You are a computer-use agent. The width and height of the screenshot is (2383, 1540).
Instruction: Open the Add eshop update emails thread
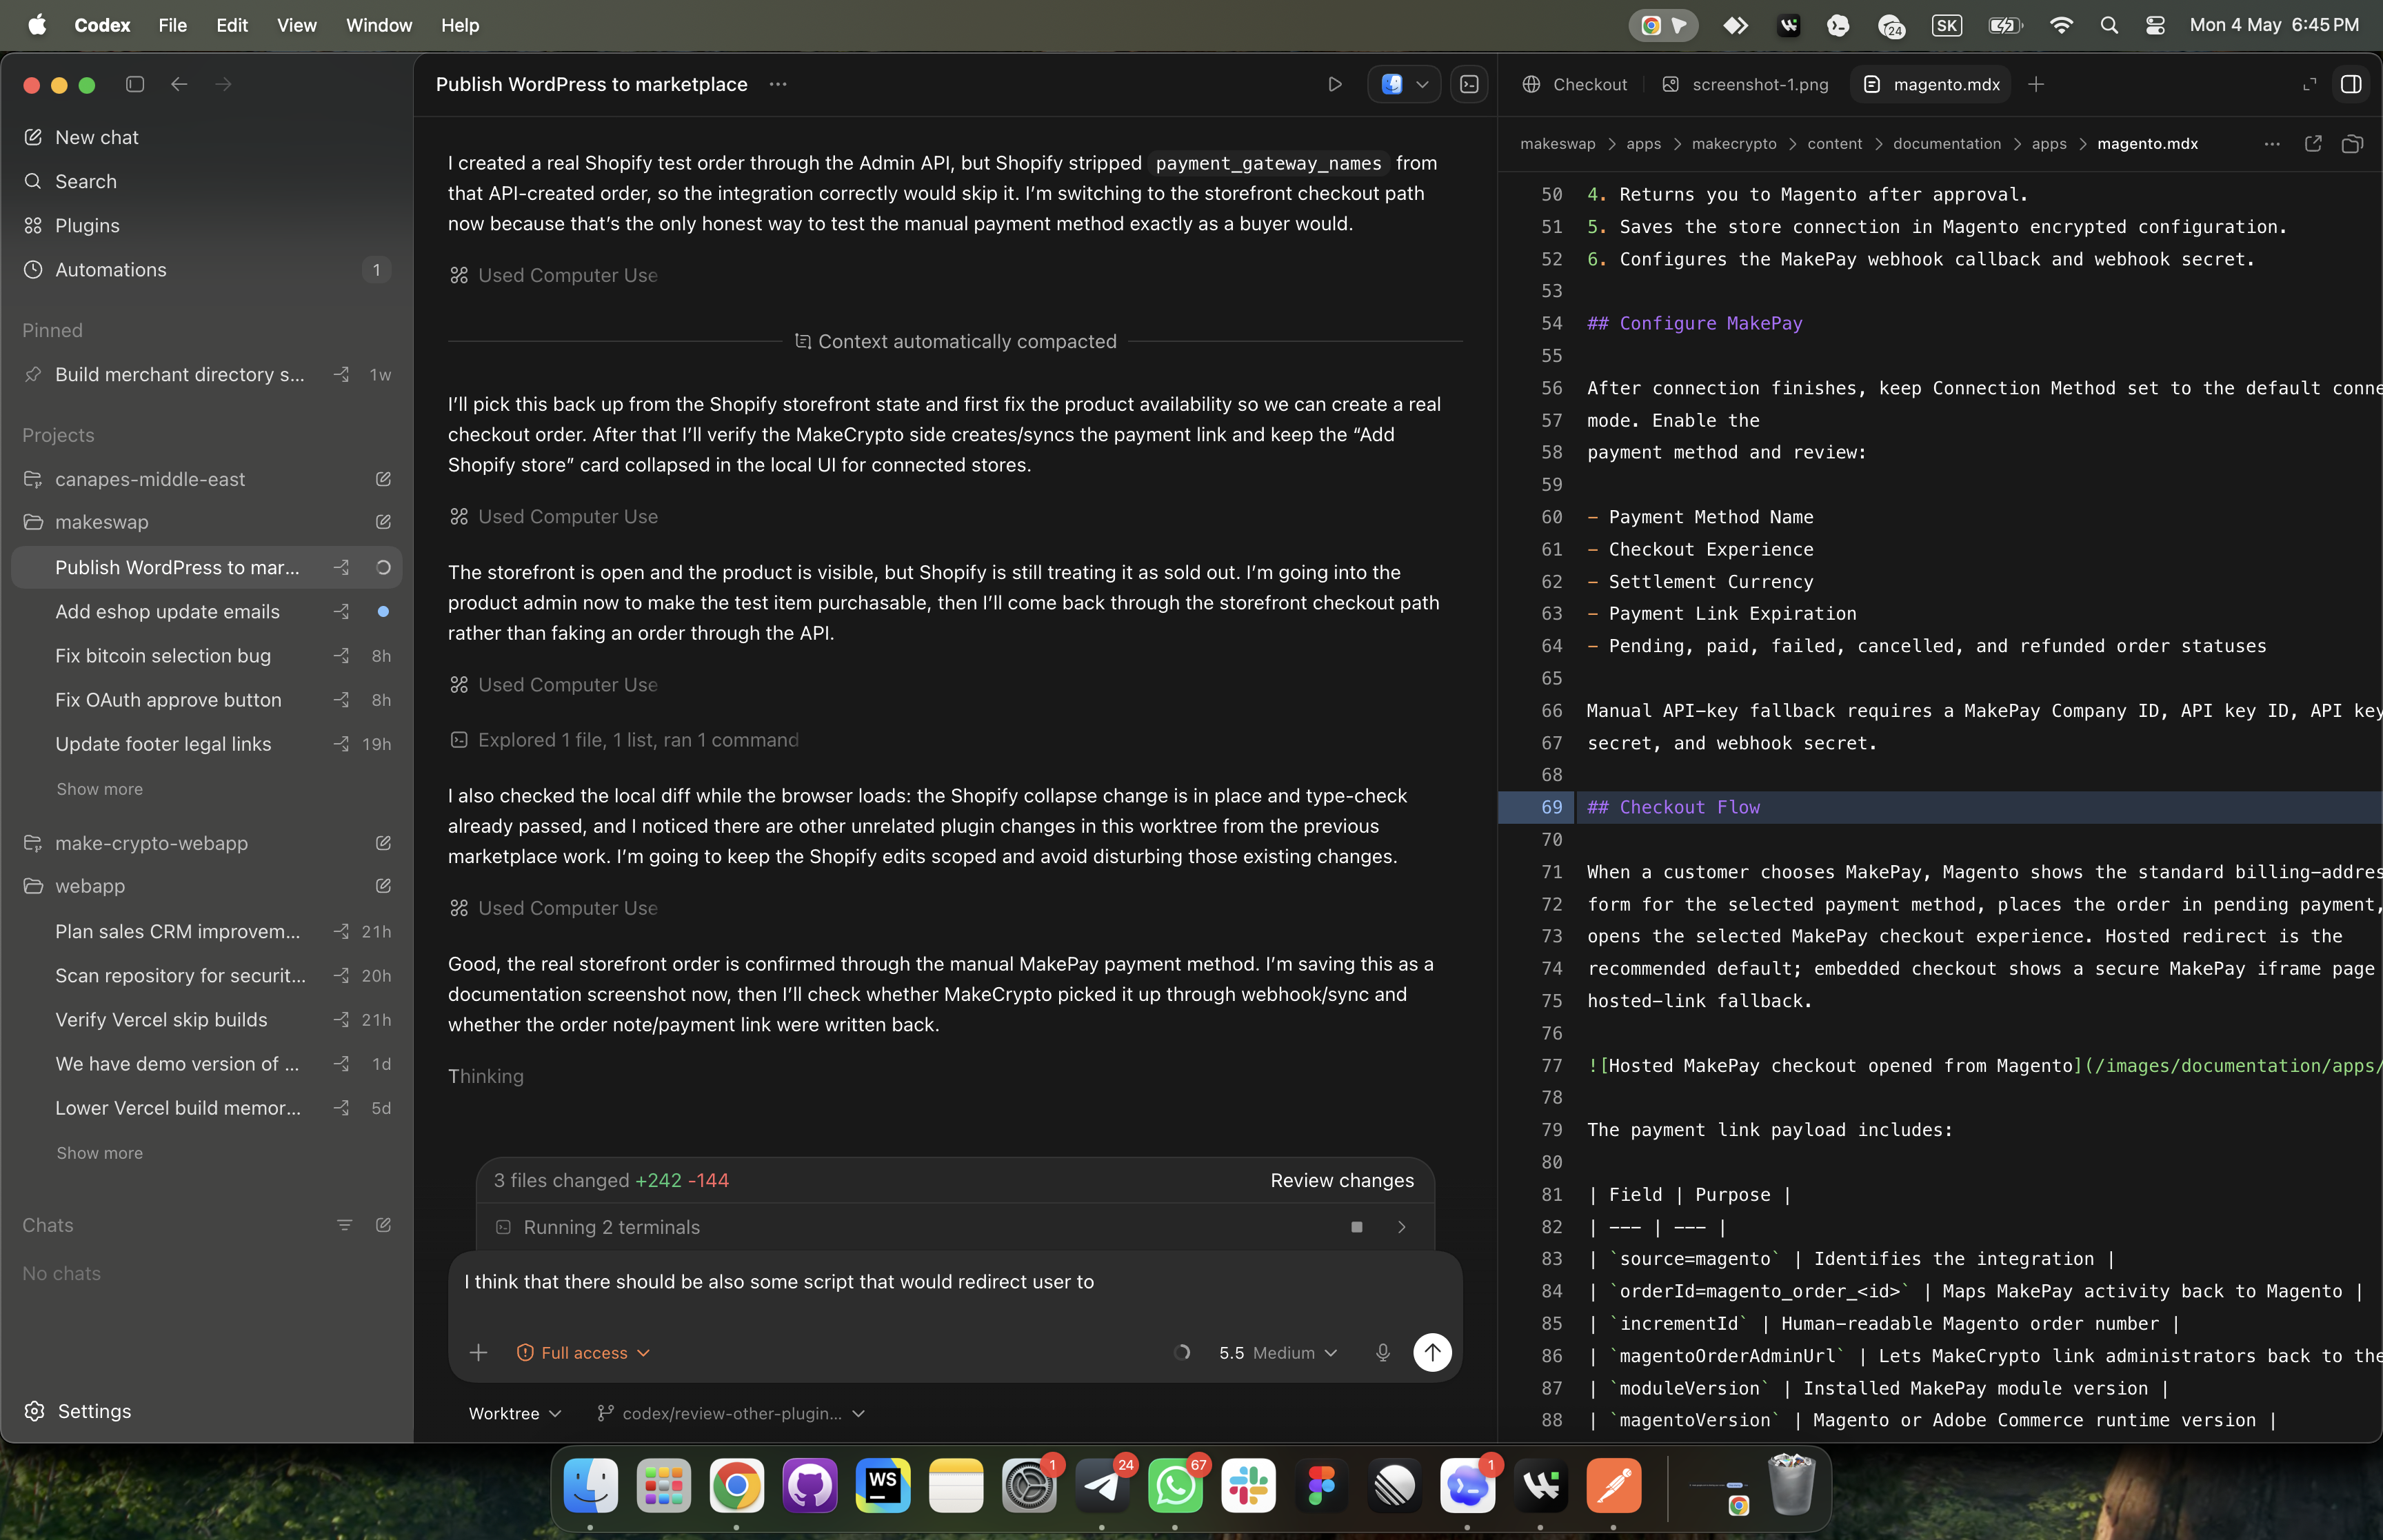[x=206, y=611]
